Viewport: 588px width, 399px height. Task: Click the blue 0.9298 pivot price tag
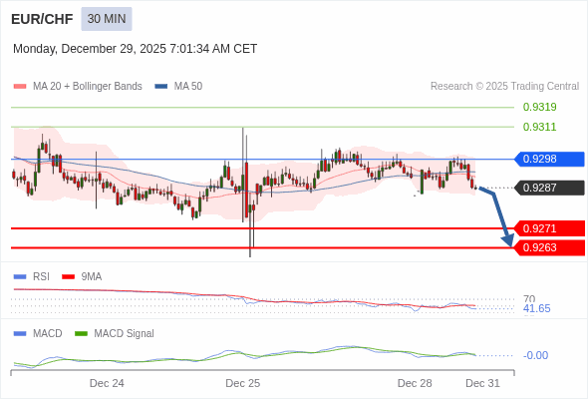pyautogui.click(x=549, y=159)
